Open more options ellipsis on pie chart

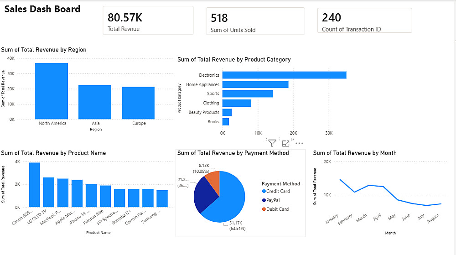tap(299, 143)
